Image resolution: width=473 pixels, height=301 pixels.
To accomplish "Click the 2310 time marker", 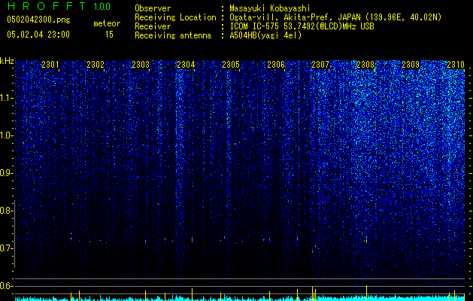I will click(456, 65).
